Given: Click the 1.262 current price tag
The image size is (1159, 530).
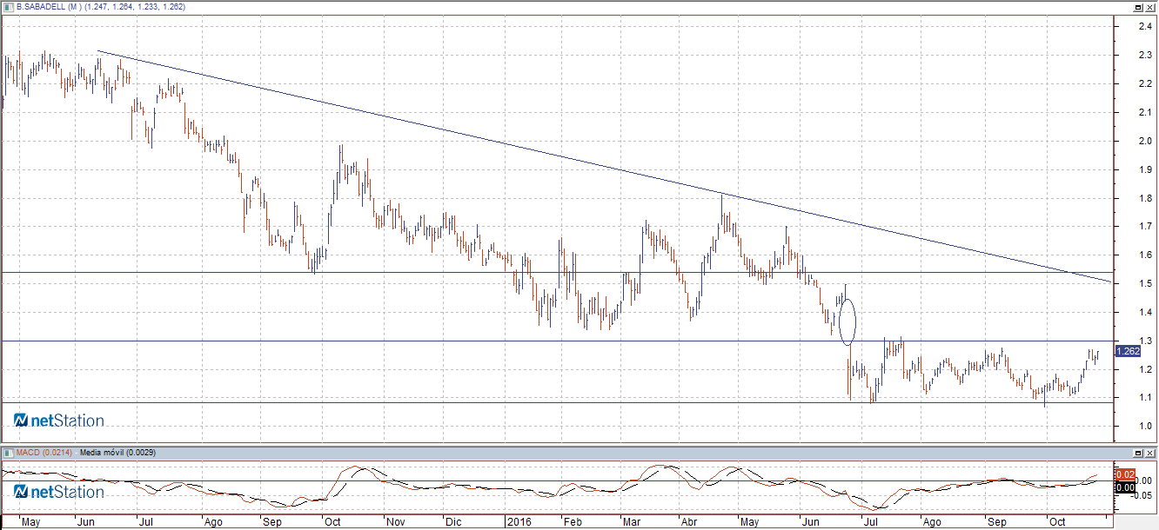Looking at the screenshot, I should point(1128,352).
